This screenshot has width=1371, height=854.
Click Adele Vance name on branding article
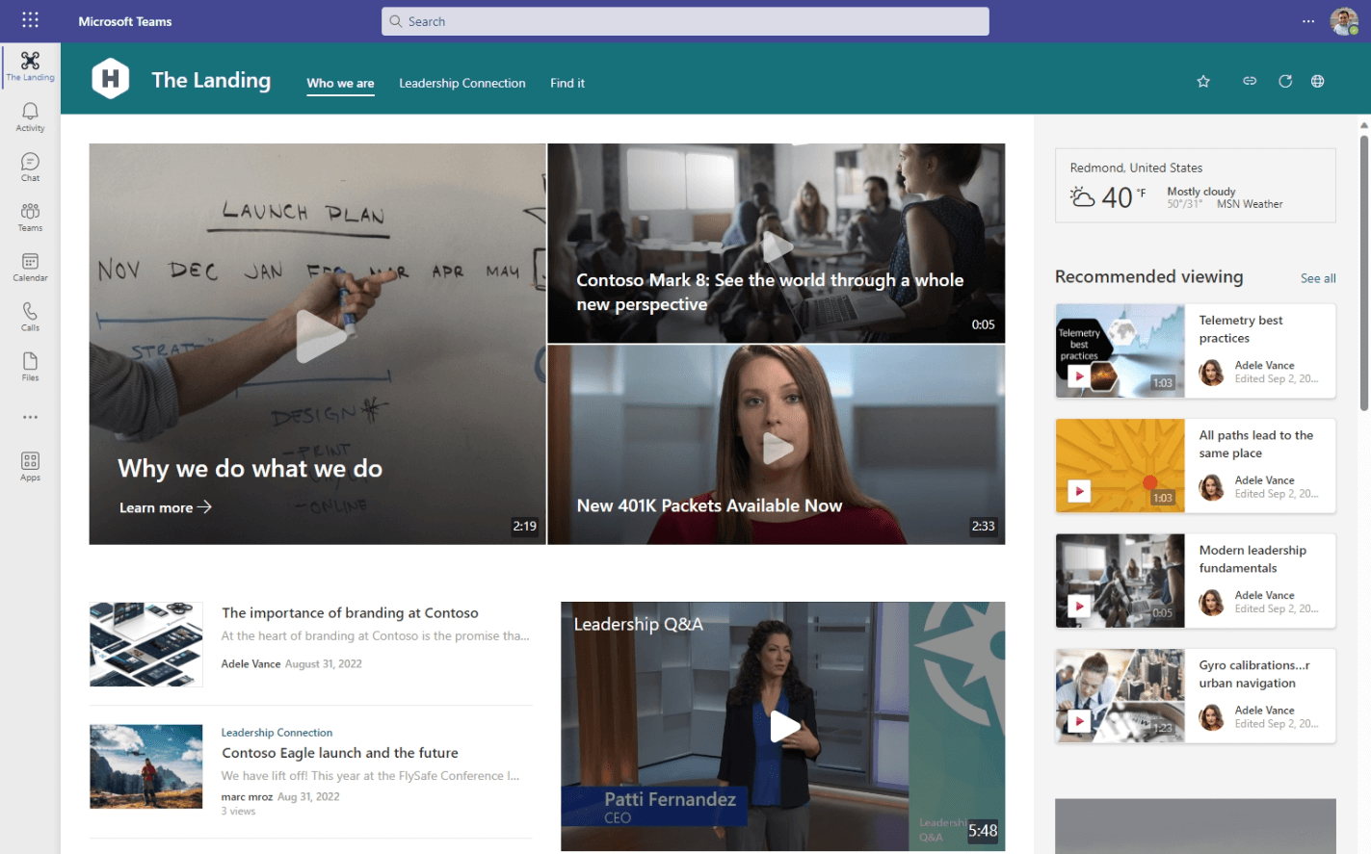point(250,664)
